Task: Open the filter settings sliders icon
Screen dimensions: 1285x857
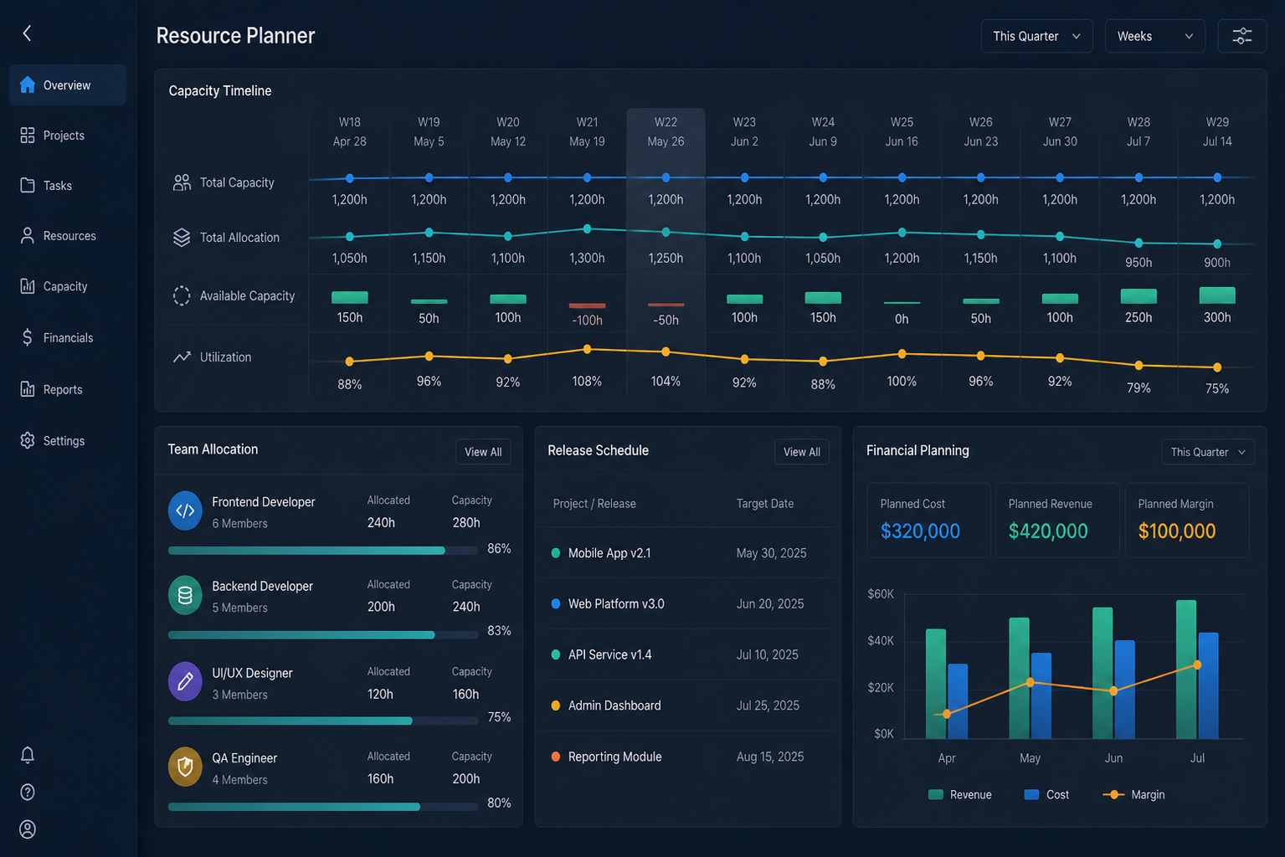Action: (x=1241, y=36)
